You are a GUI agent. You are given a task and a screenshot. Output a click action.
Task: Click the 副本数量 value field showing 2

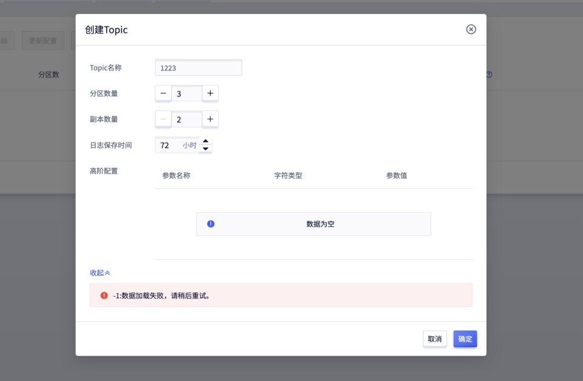point(186,120)
